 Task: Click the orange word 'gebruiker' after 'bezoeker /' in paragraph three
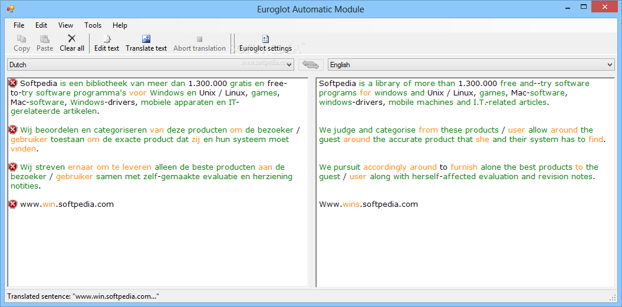pyautogui.click(x=74, y=176)
